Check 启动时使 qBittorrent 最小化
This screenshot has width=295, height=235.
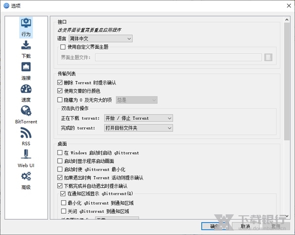[x=60, y=169]
